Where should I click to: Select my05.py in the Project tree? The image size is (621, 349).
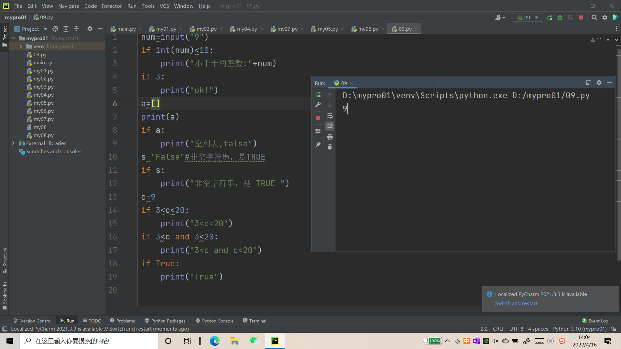tap(44, 103)
